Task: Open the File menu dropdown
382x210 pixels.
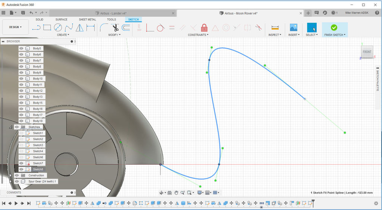Action: tap(13, 13)
